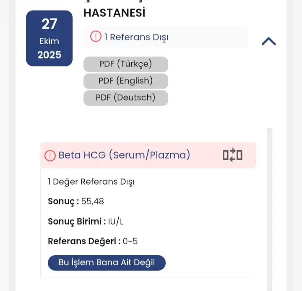302x291 pixels.
Task: Click the alert icon next to Beta HCG
Action: click(50, 156)
